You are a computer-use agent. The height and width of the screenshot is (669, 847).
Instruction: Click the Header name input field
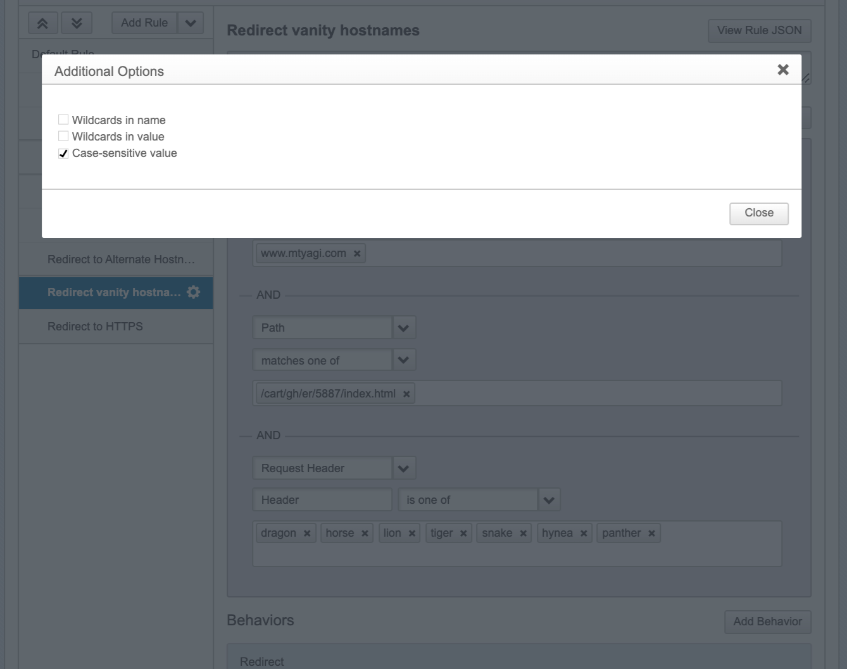tap(322, 500)
